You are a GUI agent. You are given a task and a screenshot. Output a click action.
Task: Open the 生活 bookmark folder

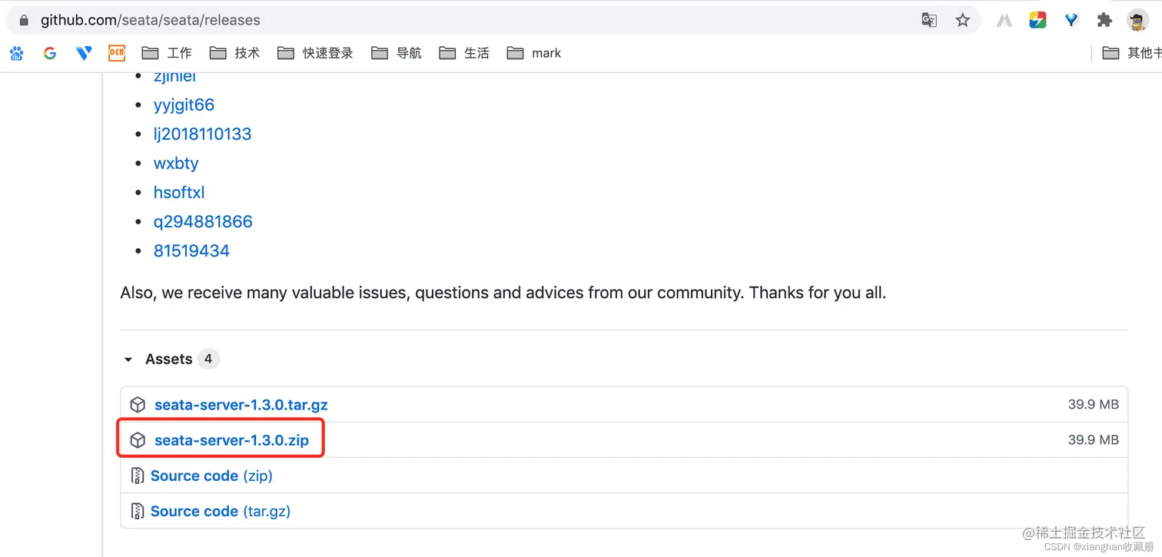(x=464, y=53)
